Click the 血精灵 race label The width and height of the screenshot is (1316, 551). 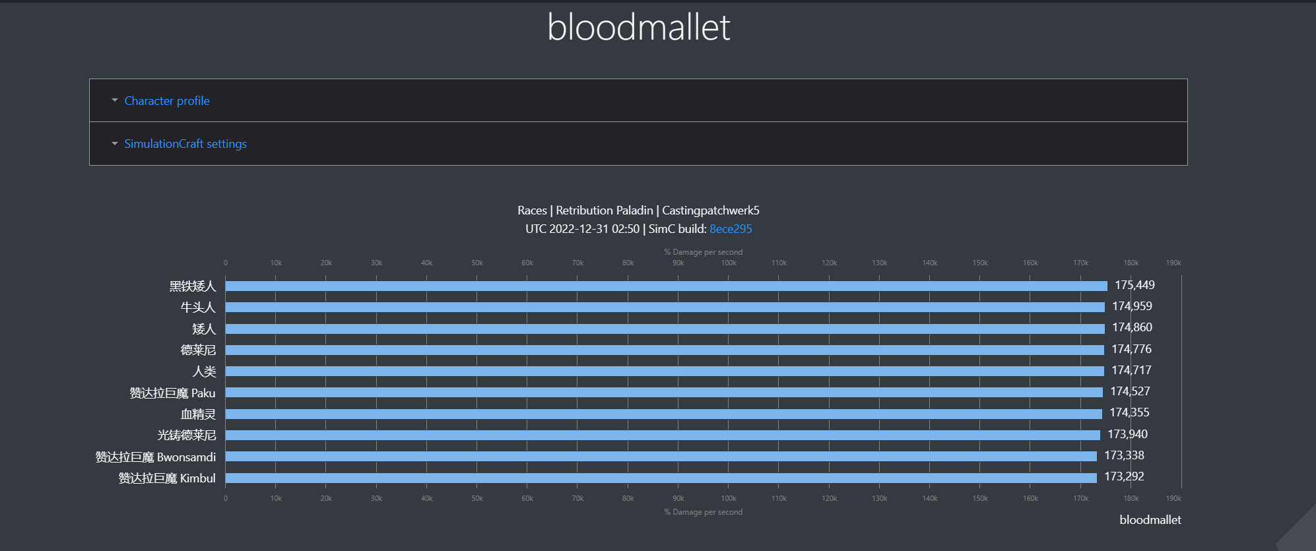pyautogui.click(x=199, y=414)
